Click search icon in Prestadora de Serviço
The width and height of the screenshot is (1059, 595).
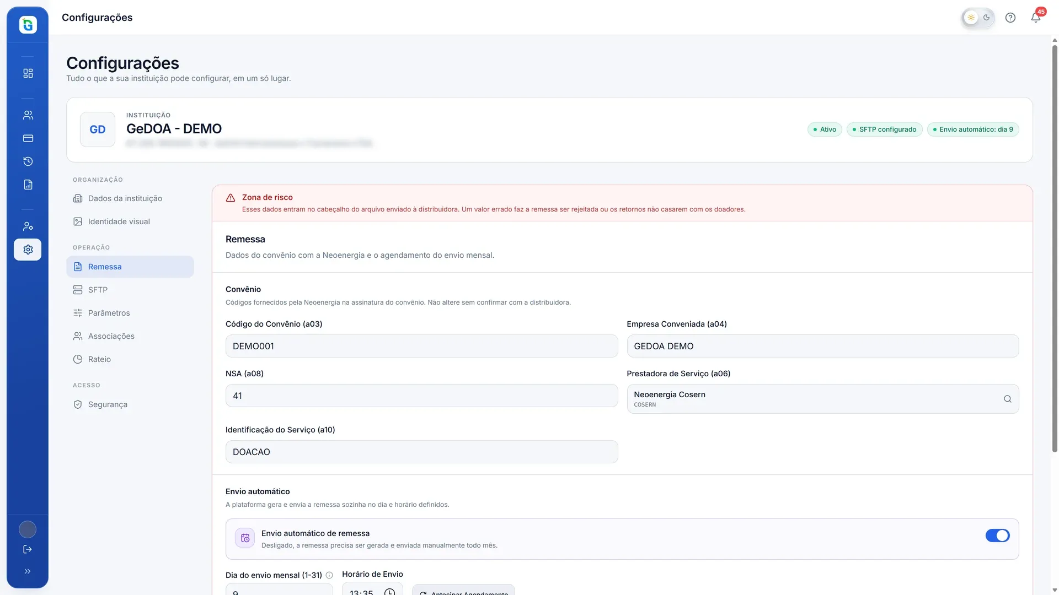click(1007, 399)
